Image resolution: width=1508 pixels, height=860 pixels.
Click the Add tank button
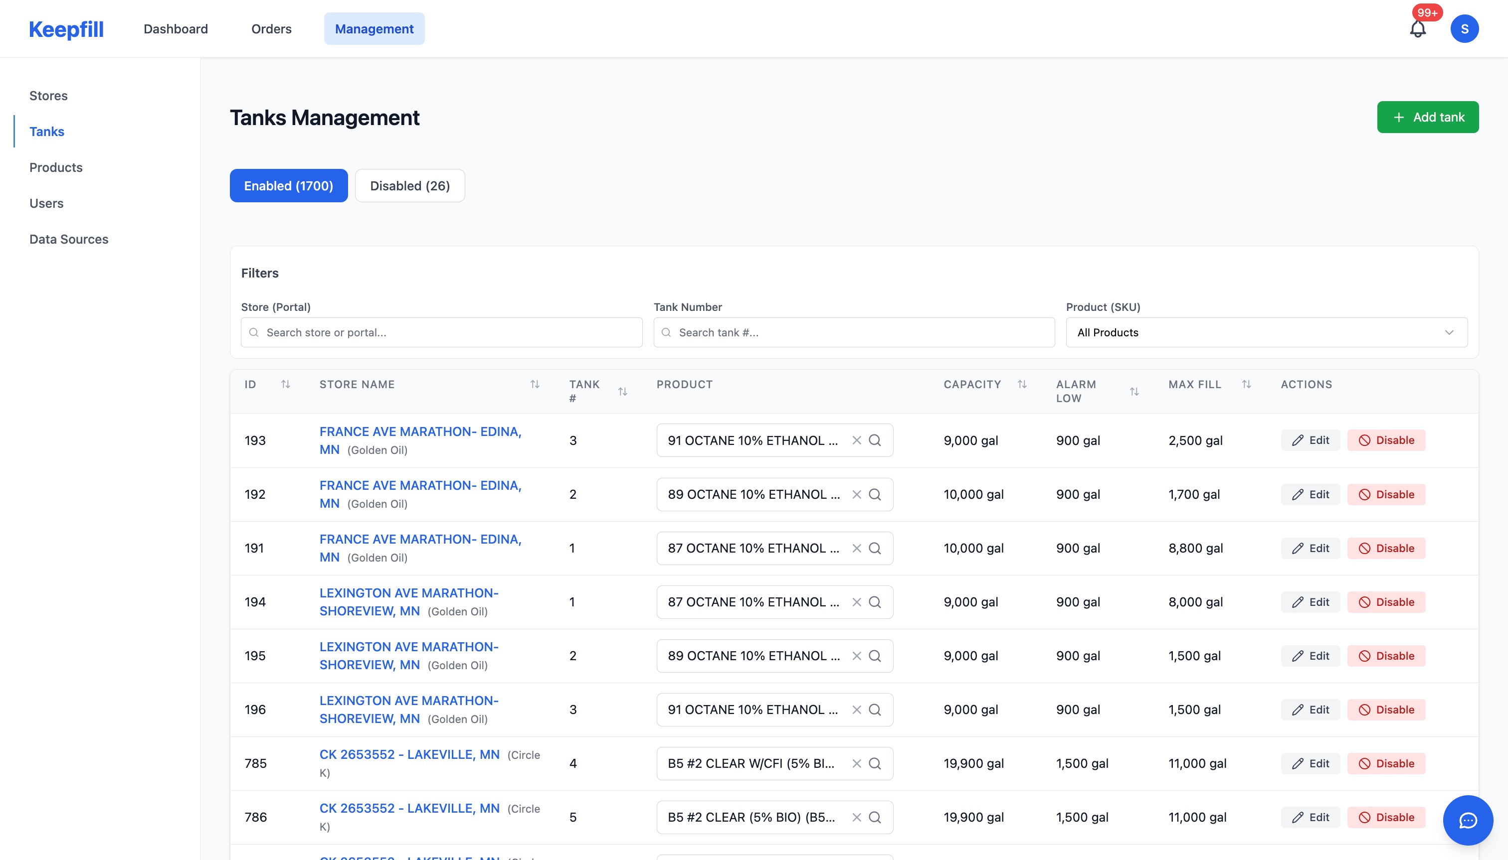point(1427,117)
